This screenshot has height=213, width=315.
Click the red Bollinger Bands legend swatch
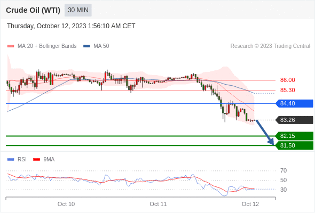point(11,46)
